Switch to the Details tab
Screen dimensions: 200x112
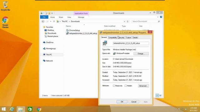135,38
